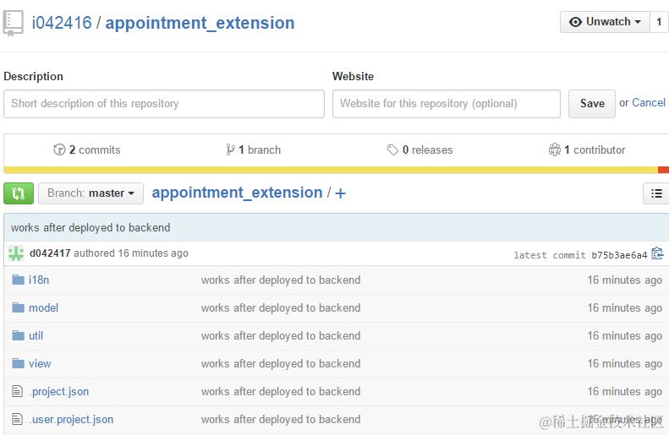Click the .user.project.json file icon
Image resolution: width=669 pixels, height=435 pixels.
[17, 419]
